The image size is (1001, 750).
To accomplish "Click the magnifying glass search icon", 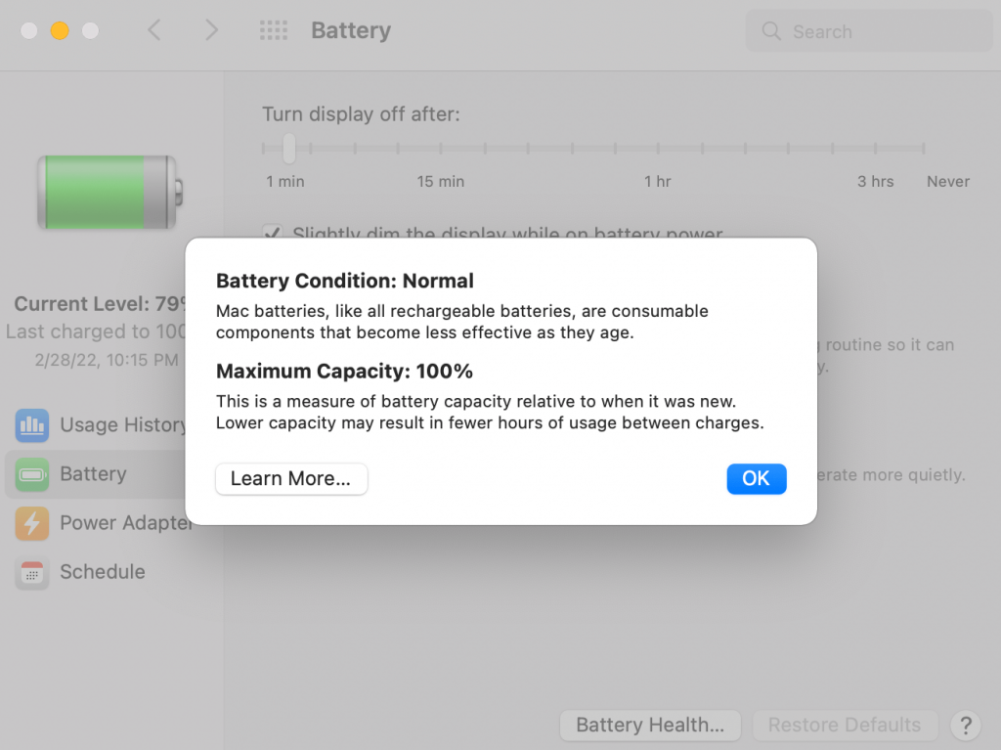I will [x=771, y=31].
